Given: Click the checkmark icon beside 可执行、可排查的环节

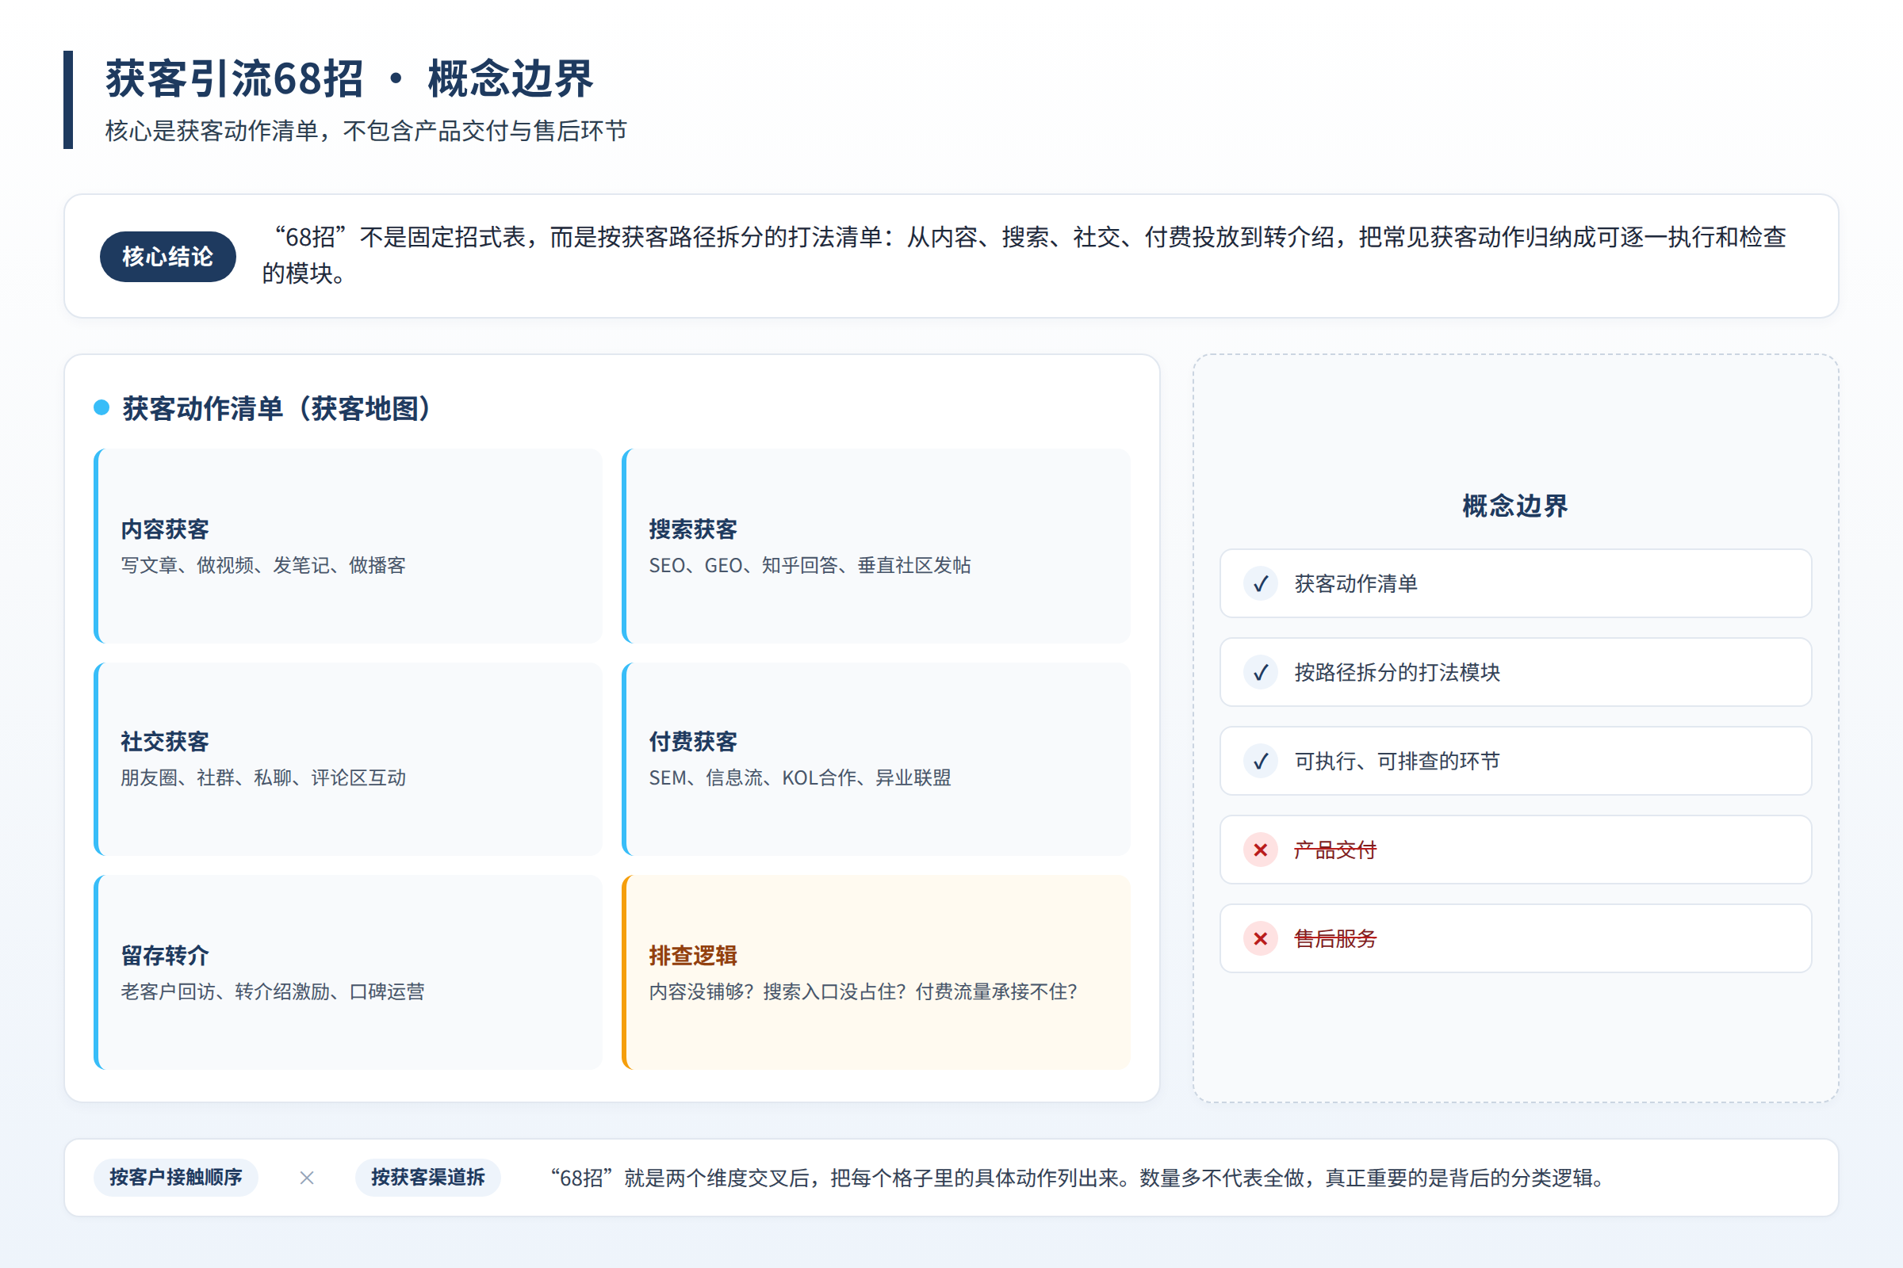Looking at the screenshot, I should point(1261,761).
